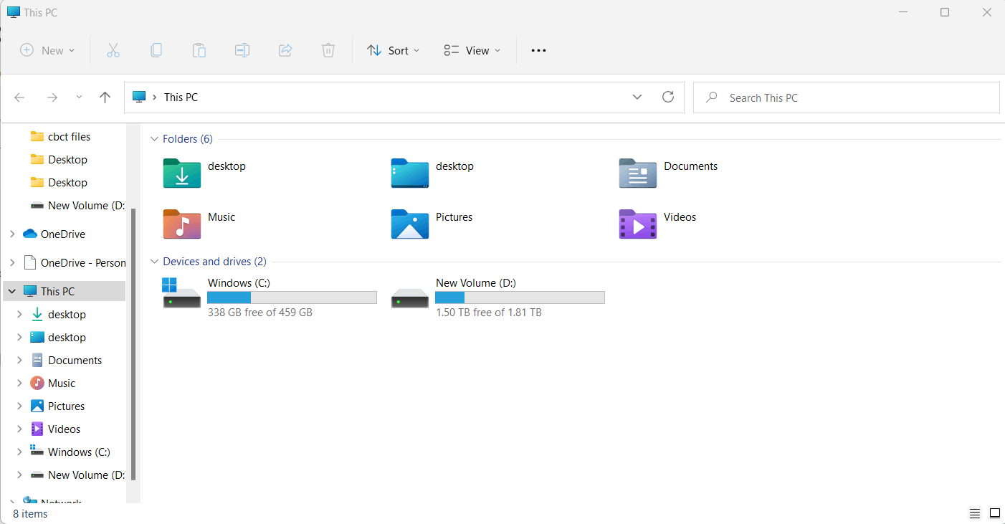The image size is (1005, 524).
Task: Collapse the Devices and drives (2) group
Action: [153, 262]
